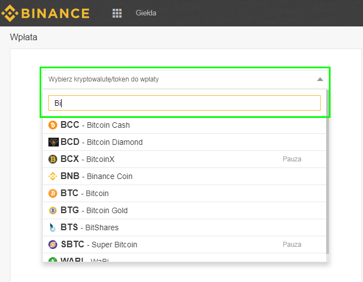Click the Super Bitcoin icon
The width and height of the screenshot is (363, 282).
point(53,245)
